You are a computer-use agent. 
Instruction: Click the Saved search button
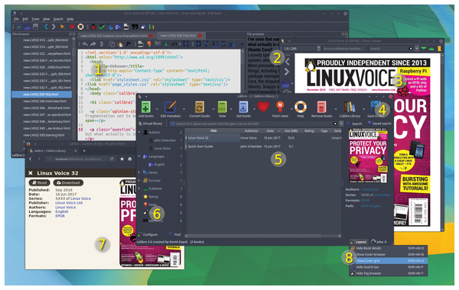tap(379, 124)
